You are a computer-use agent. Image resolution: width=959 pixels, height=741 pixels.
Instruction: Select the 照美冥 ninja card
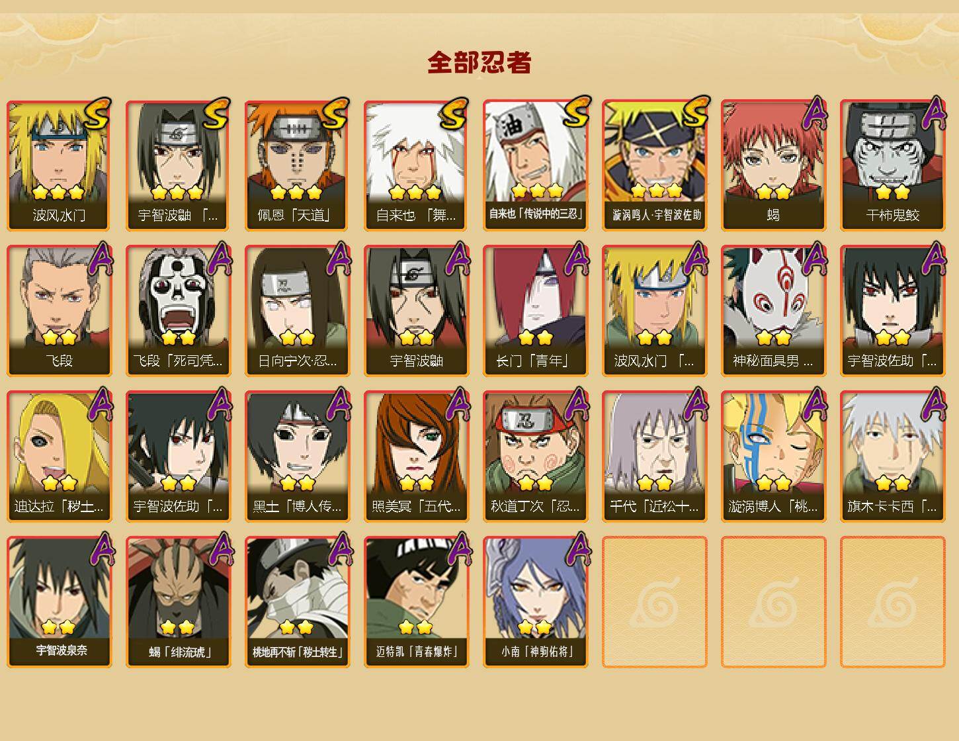pos(417,457)
